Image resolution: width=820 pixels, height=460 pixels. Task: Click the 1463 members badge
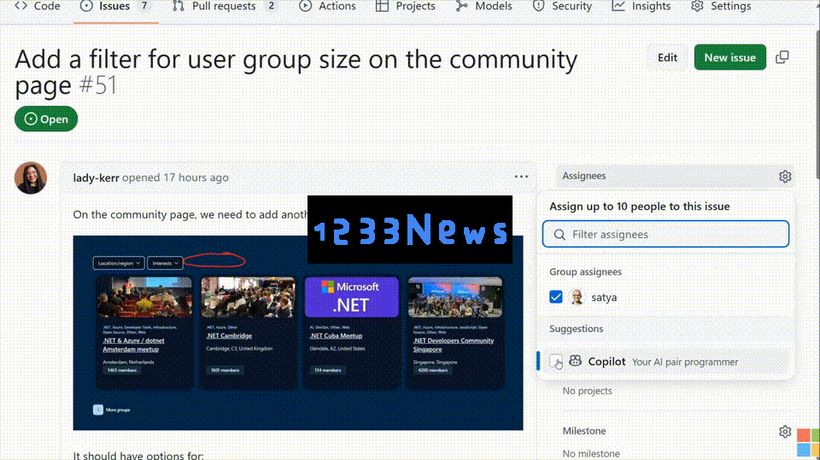pos(122,370)
